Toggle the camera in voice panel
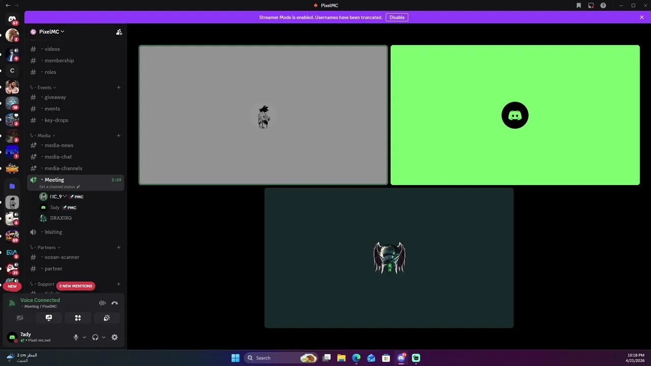 (x=20, y=318)
